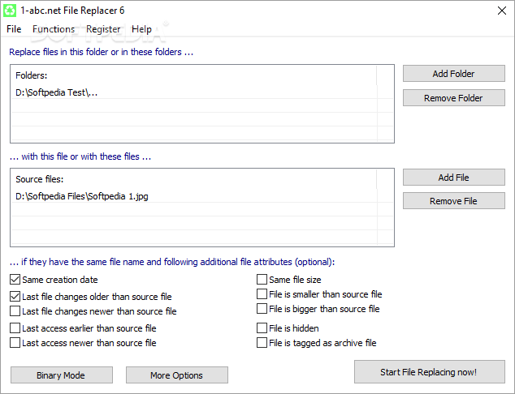
Task: Click the Binary Mode button
Action: tap(62, 375)
